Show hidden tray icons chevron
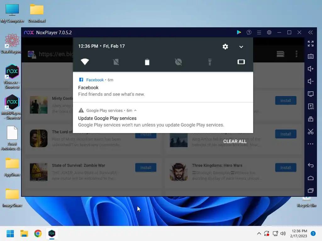The image size is (322, 241). [259, 233]
